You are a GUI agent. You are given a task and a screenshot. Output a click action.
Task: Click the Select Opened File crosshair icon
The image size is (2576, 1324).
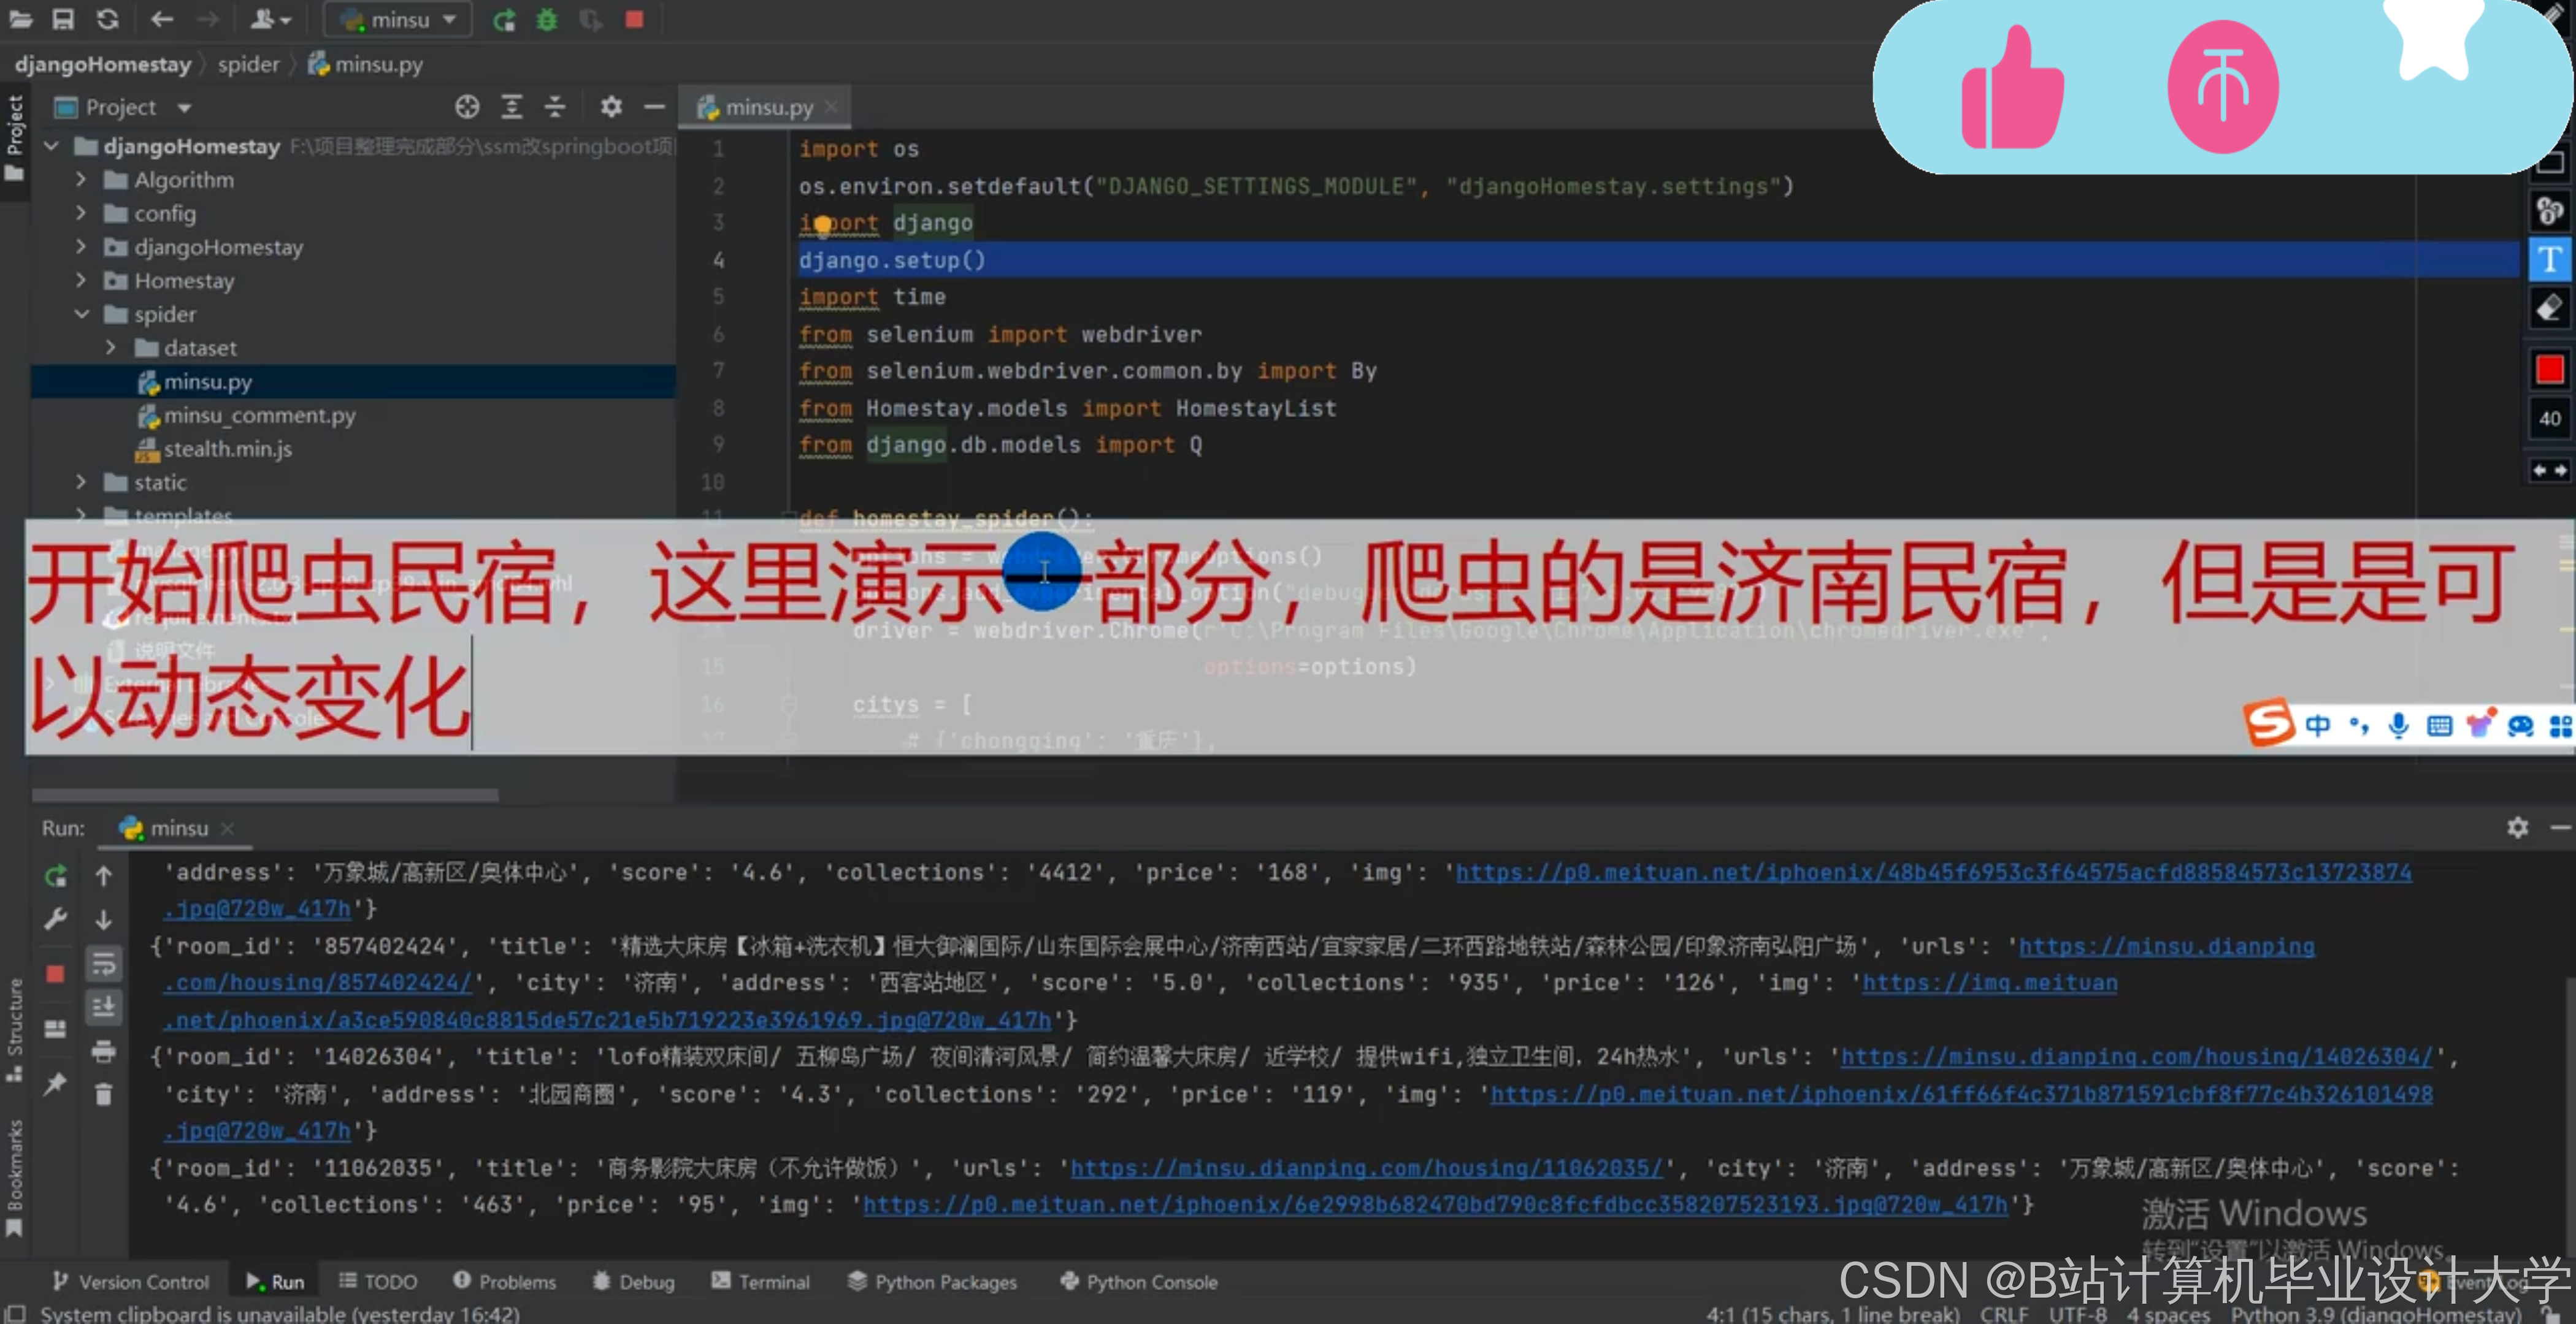(467, 107)
